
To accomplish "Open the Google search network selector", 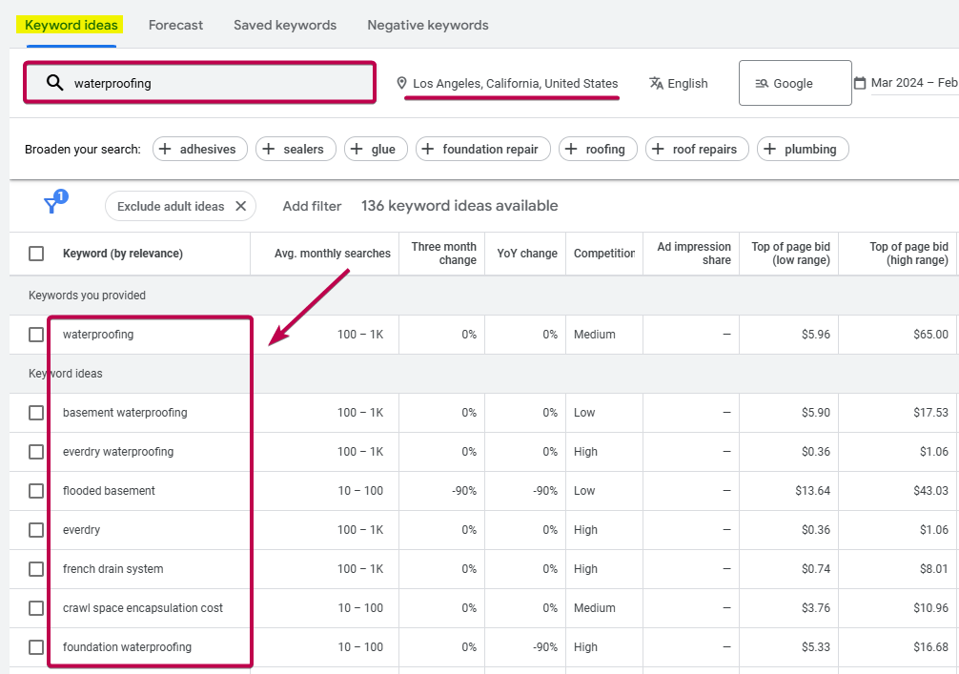I will pos(795,83).
